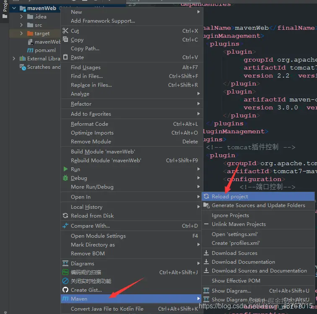Click the Cut scissors icon

65,31
